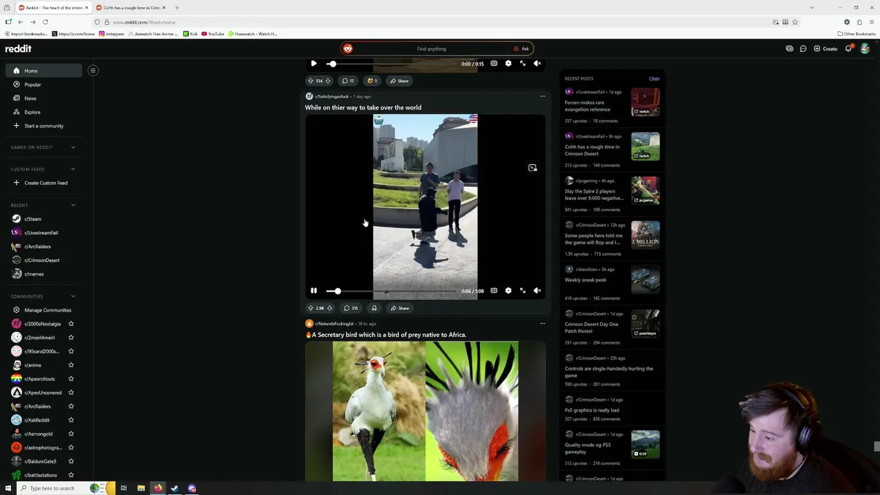This screenshot has width=880, height=495.
Task: Click Start a community
Action: click(x=44, y=126)
